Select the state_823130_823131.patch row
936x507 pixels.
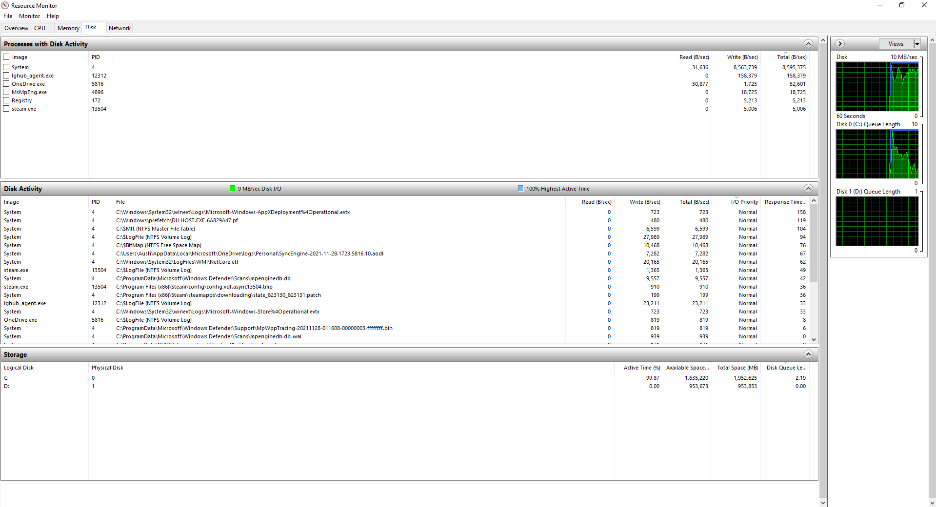(405, 295)
